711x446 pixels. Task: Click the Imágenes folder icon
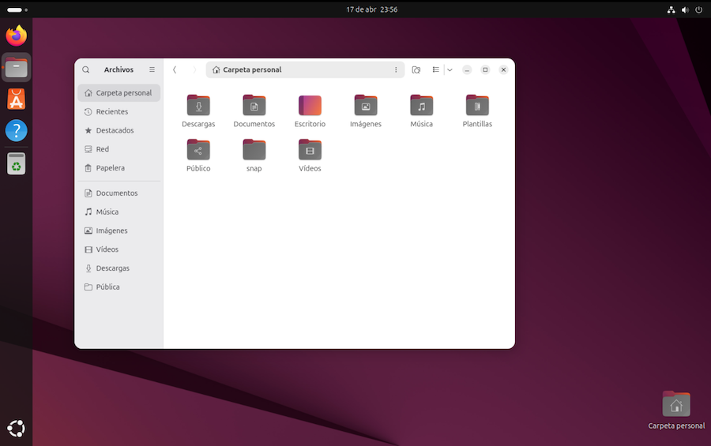pos(366,106)
